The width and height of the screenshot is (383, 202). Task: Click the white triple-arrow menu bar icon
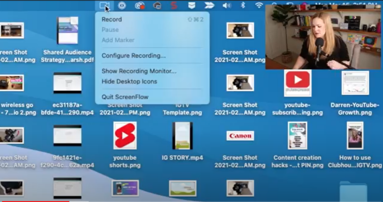209,5
